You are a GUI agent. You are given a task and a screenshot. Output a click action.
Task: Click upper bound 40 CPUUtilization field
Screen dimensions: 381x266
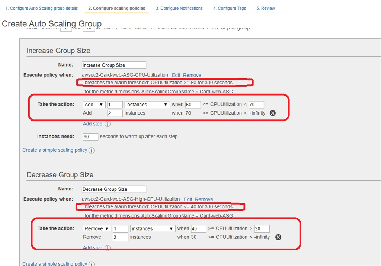pos(199,228)
